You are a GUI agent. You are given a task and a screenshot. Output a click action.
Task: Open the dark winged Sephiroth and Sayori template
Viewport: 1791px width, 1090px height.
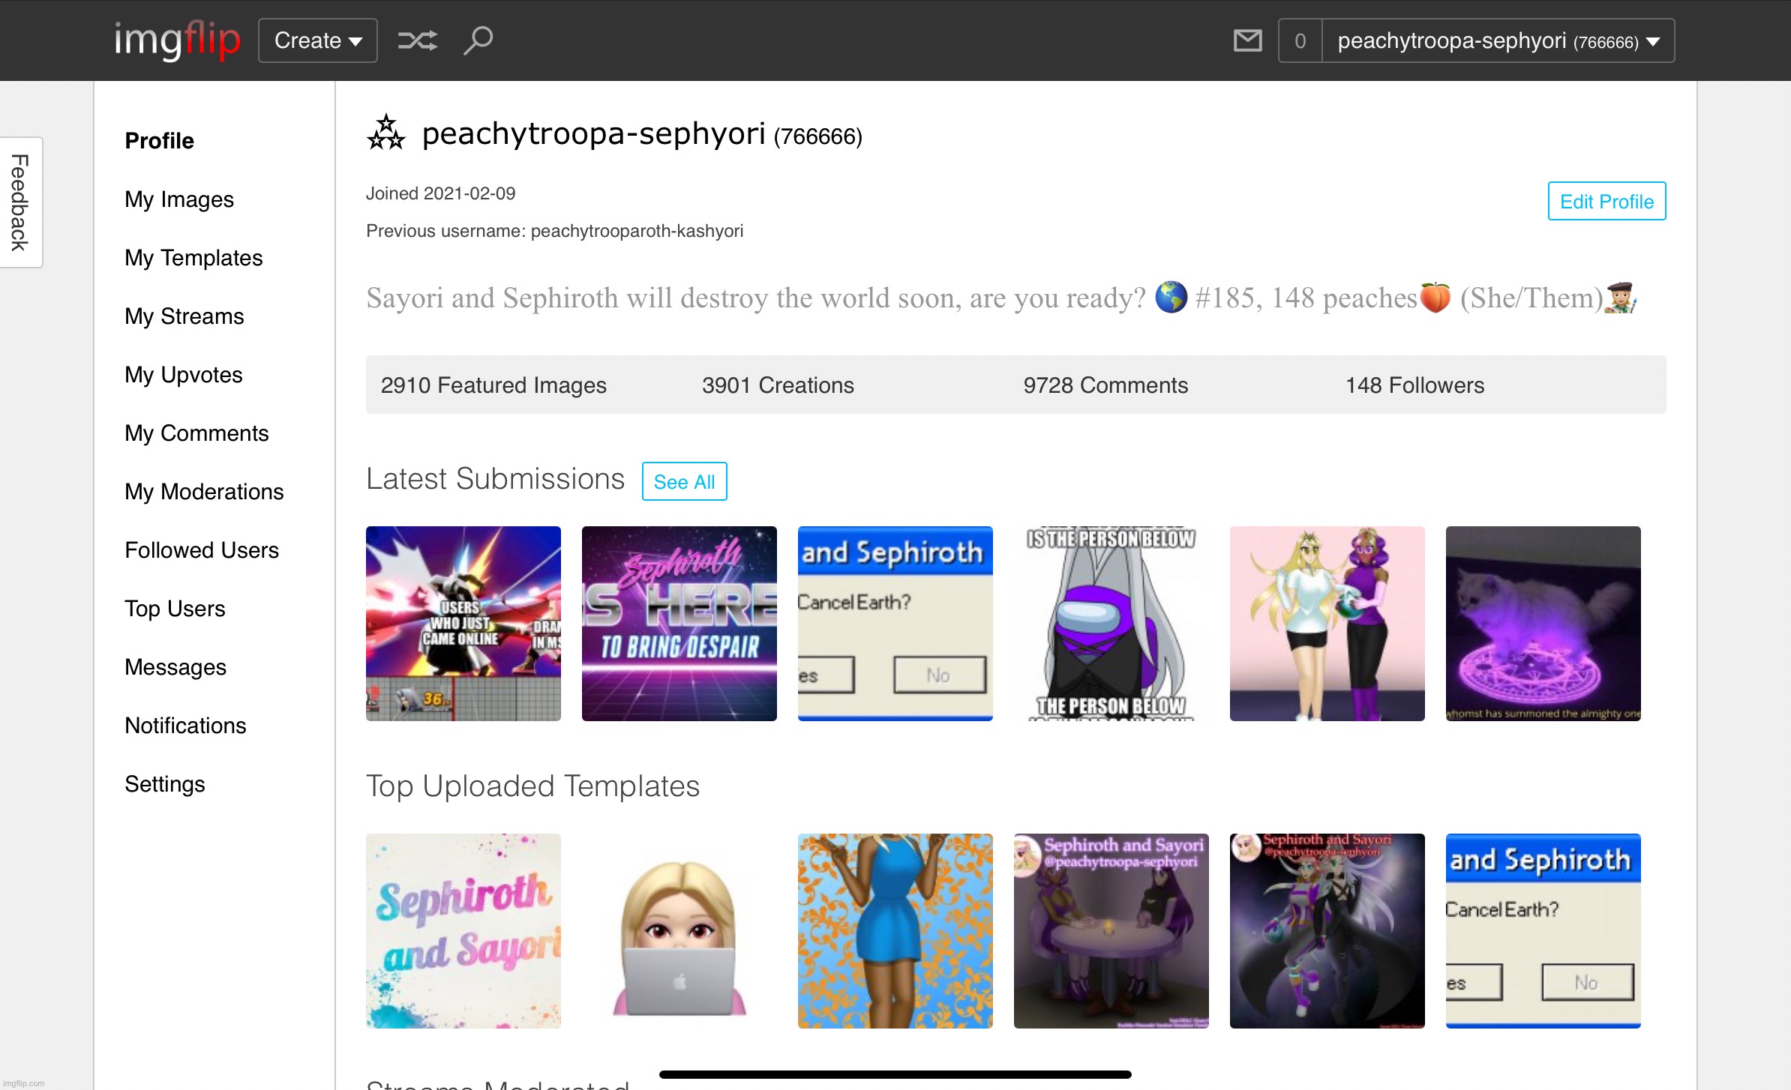pyautogui.click(x=1327, y=931)
